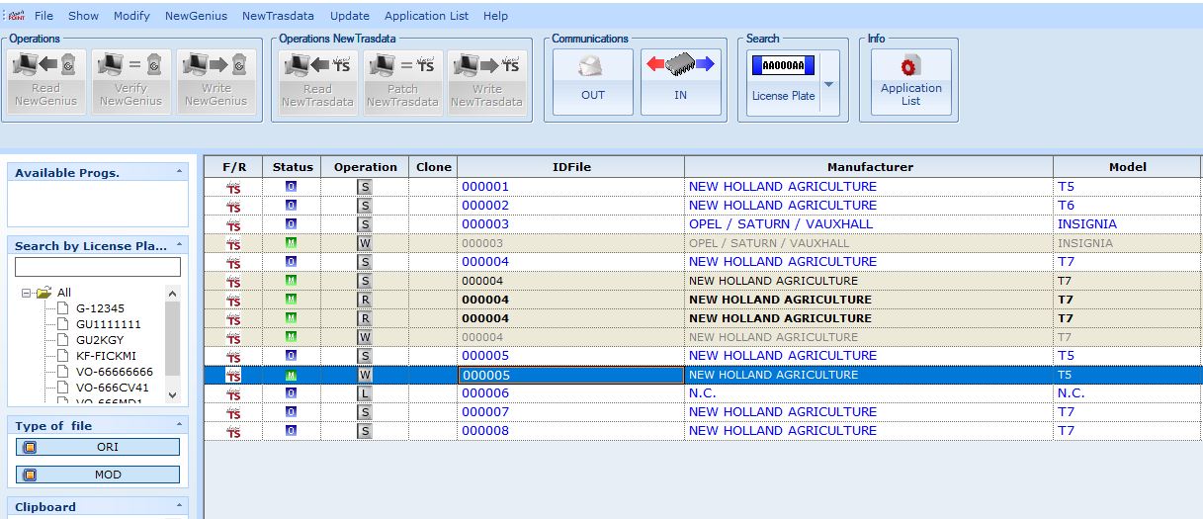Click the folder icon of the All node
1203x519 pixels.
43,292
